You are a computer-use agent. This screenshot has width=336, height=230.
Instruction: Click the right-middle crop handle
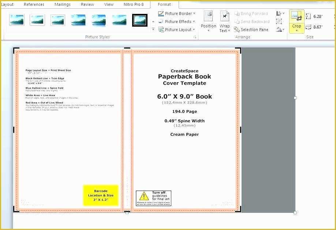240,130
